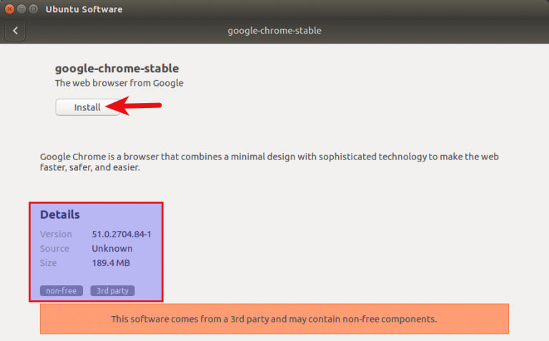Click the subtitle 'The web browser from Google'
Viewport: 549px width, 341px height.
119,83
